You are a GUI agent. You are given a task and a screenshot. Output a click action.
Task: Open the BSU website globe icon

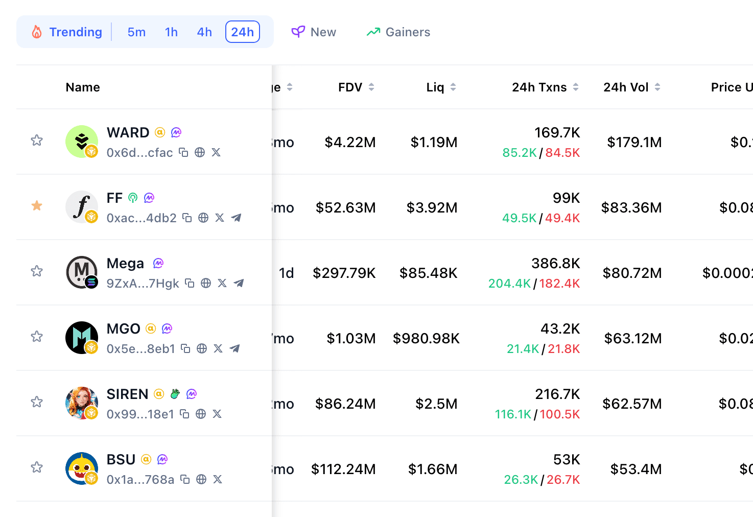pyautogui.click(x=201, y=480)
